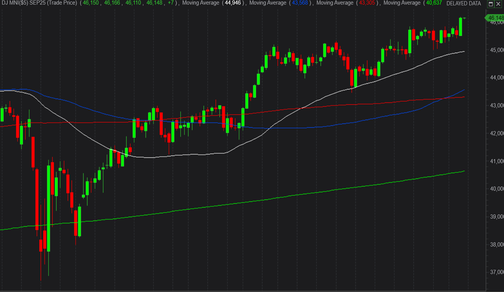Maximize the chart window

coord(491,4)
